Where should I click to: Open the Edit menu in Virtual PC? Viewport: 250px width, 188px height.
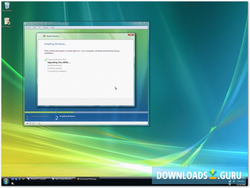pyautogui.click(x=34, y=27)
